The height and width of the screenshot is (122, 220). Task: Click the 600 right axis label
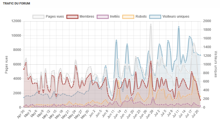[x=206, y=81]
